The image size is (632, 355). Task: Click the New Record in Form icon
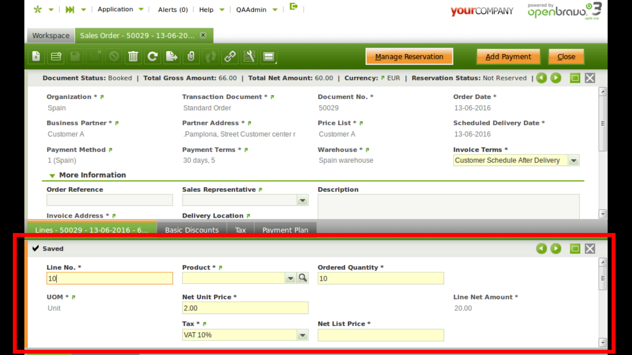[36, 57]
